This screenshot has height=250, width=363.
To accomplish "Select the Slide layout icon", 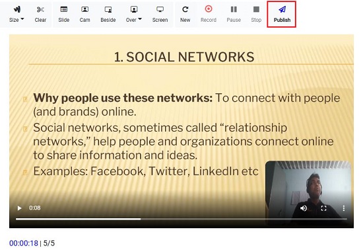I will (x=63, y=9).
